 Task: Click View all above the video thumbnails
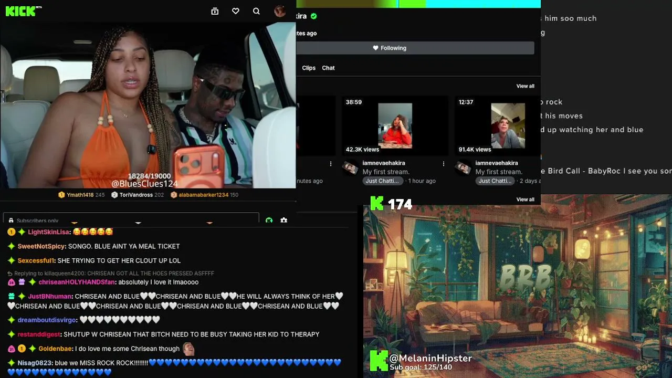pos(525,86)
